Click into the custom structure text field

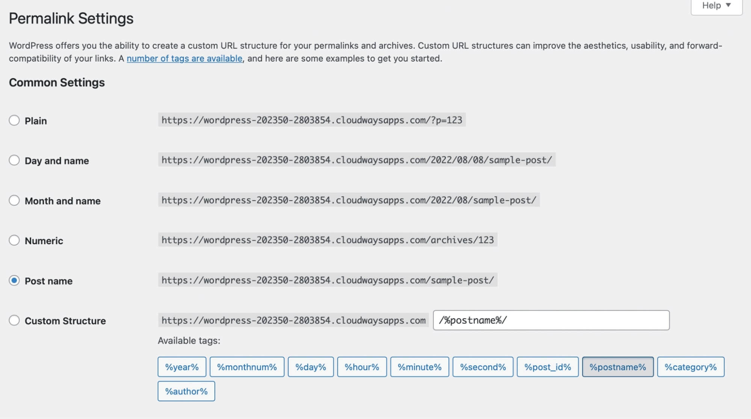click(x=551, y=320)
